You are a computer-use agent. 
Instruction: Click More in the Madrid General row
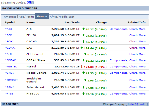click(x=142, y=73)
